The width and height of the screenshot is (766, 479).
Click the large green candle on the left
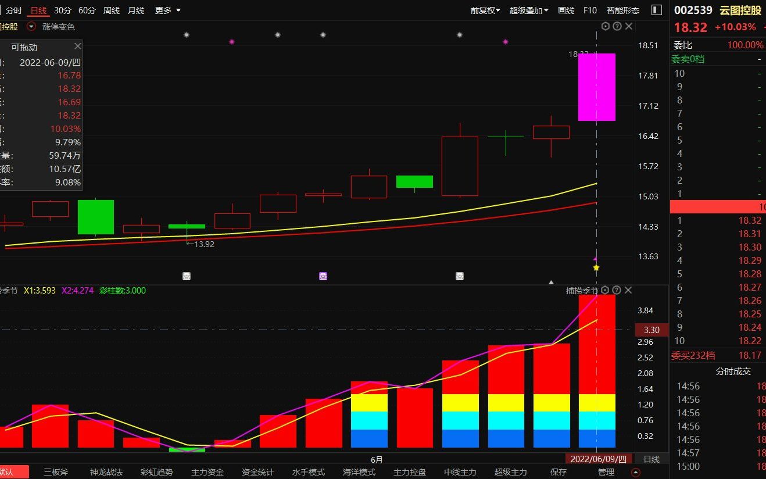point(96,217)
